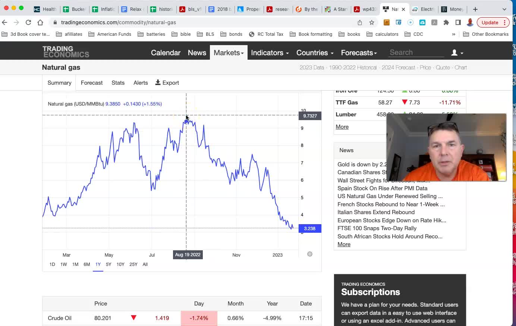Open 'FTSE 100 Snaps Two-Day Rally' news

pyautogui.click(x=377, y=228)
